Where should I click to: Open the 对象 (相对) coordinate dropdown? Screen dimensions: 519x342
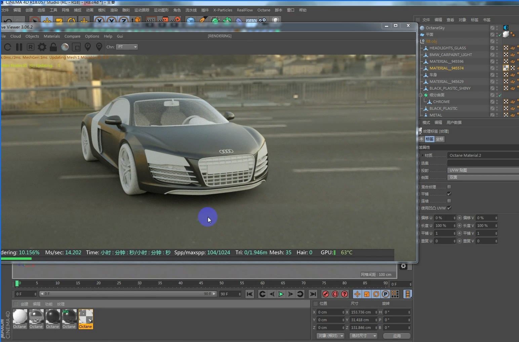click(x=331, y=336)
